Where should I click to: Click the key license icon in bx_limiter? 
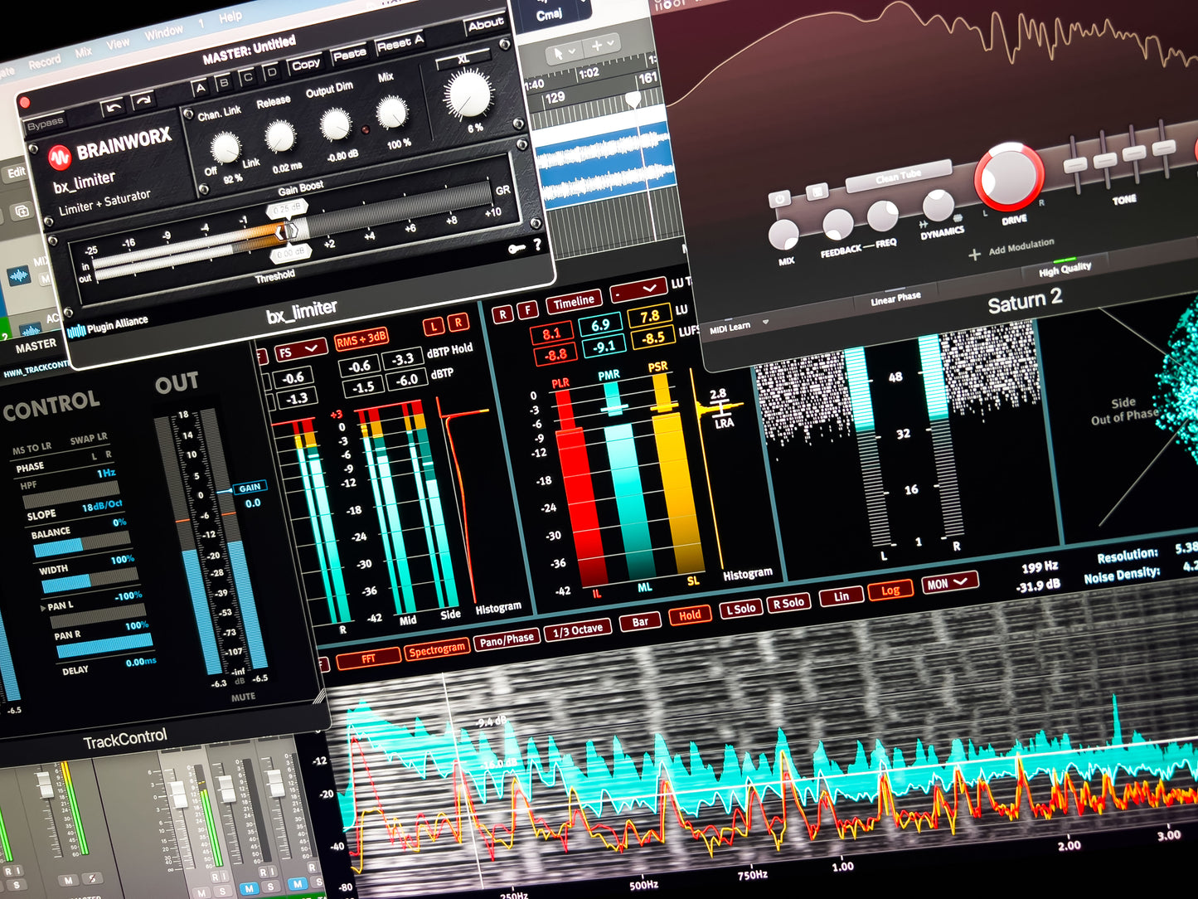(x=517, y=248)
